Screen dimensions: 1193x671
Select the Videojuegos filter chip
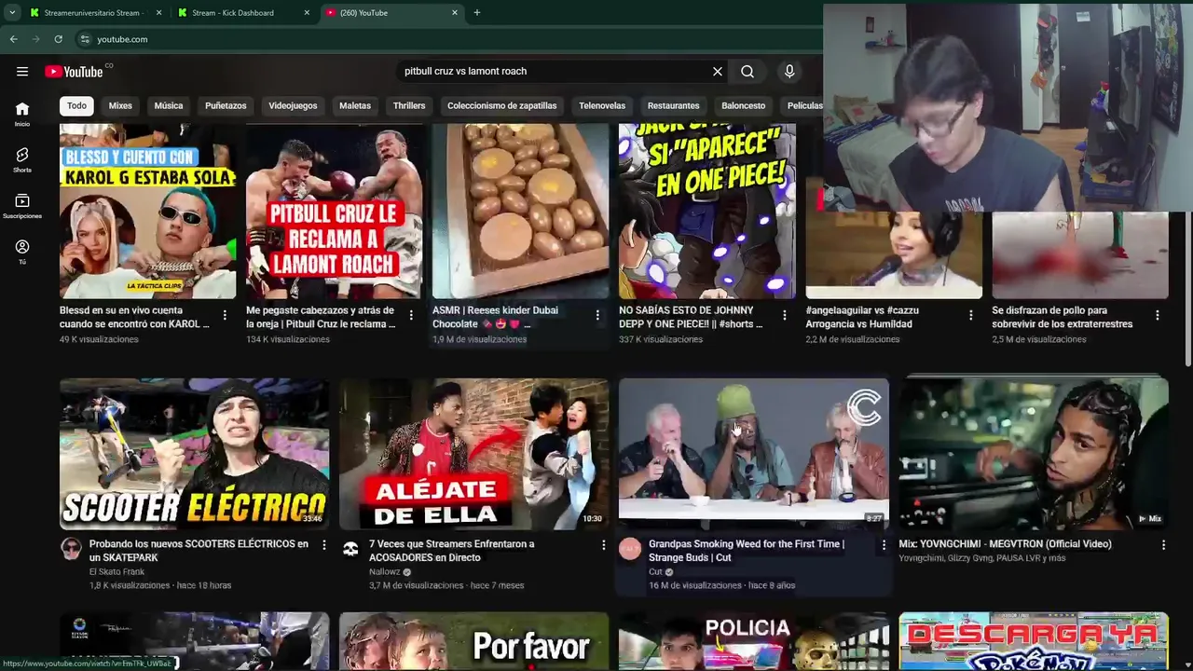tap(293, 105)
